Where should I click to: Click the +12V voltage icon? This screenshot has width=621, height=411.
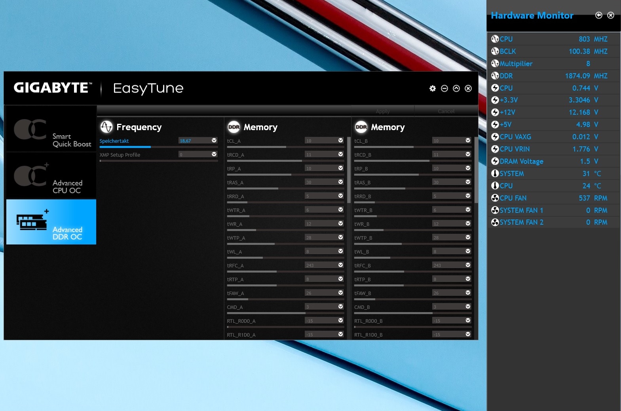tap(495, 112)
